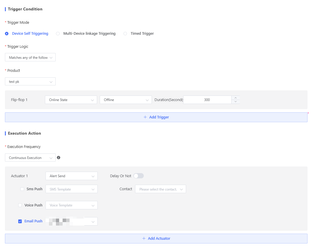Decrease the Duration value with down arrow
Screen dimensions: 311x249
(x=235, y=102)
